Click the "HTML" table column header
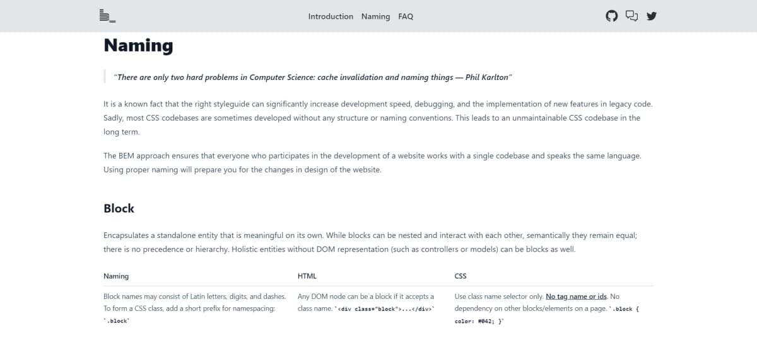This screenshot has height=355, width=757. pyautogui.click(x=307, y=276)
